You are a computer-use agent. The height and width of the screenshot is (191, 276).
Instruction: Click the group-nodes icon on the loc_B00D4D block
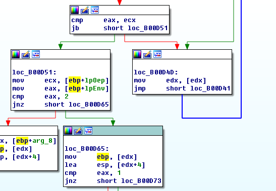click(157, 54)
